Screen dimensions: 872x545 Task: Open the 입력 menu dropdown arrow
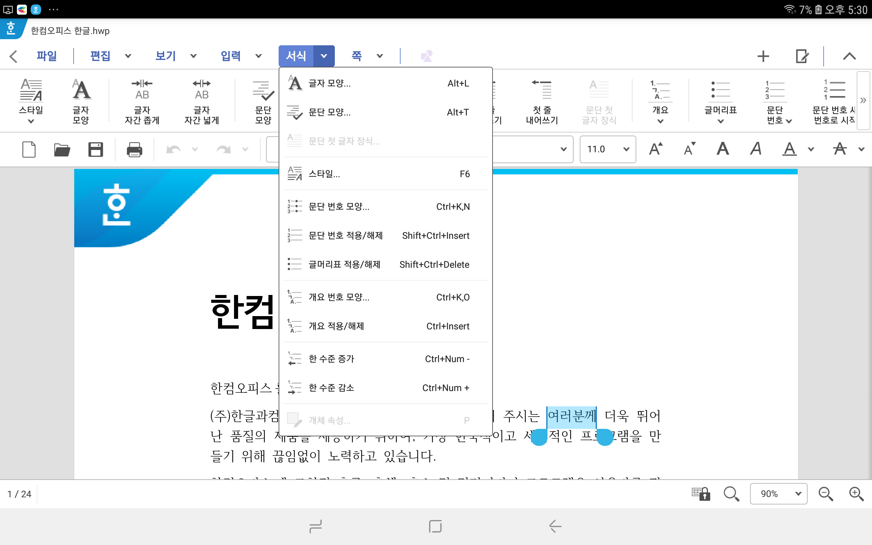pos(258,56)
